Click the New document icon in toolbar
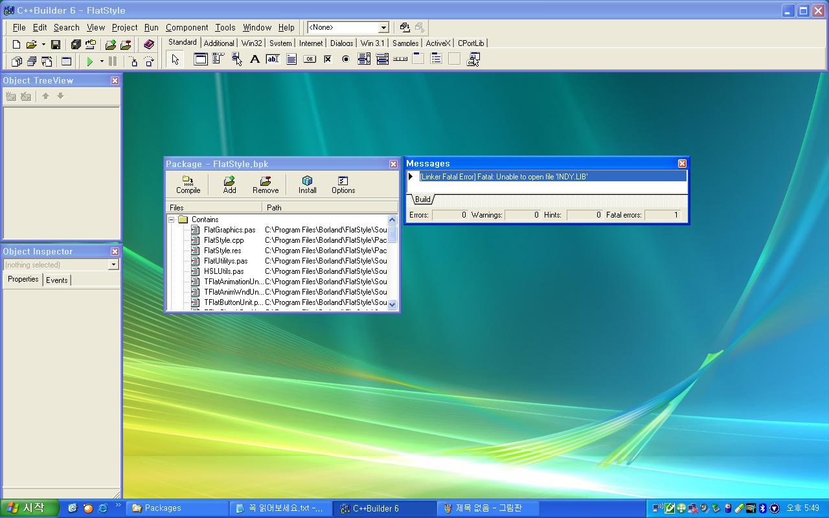829x518 pixels. coord(16,45)
